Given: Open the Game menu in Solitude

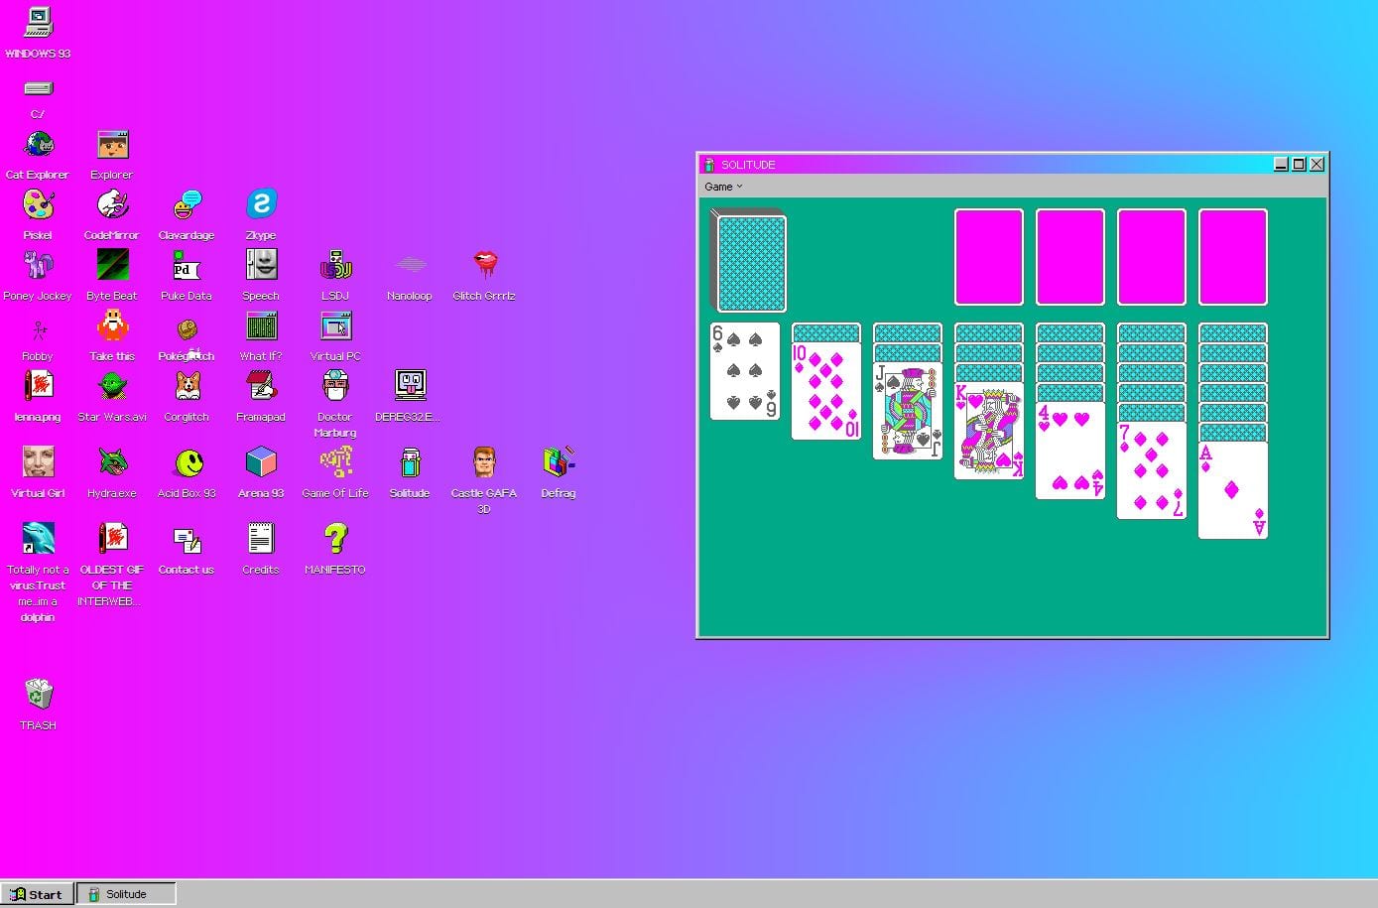Looking at the screenshot, I should pos(717,187).
